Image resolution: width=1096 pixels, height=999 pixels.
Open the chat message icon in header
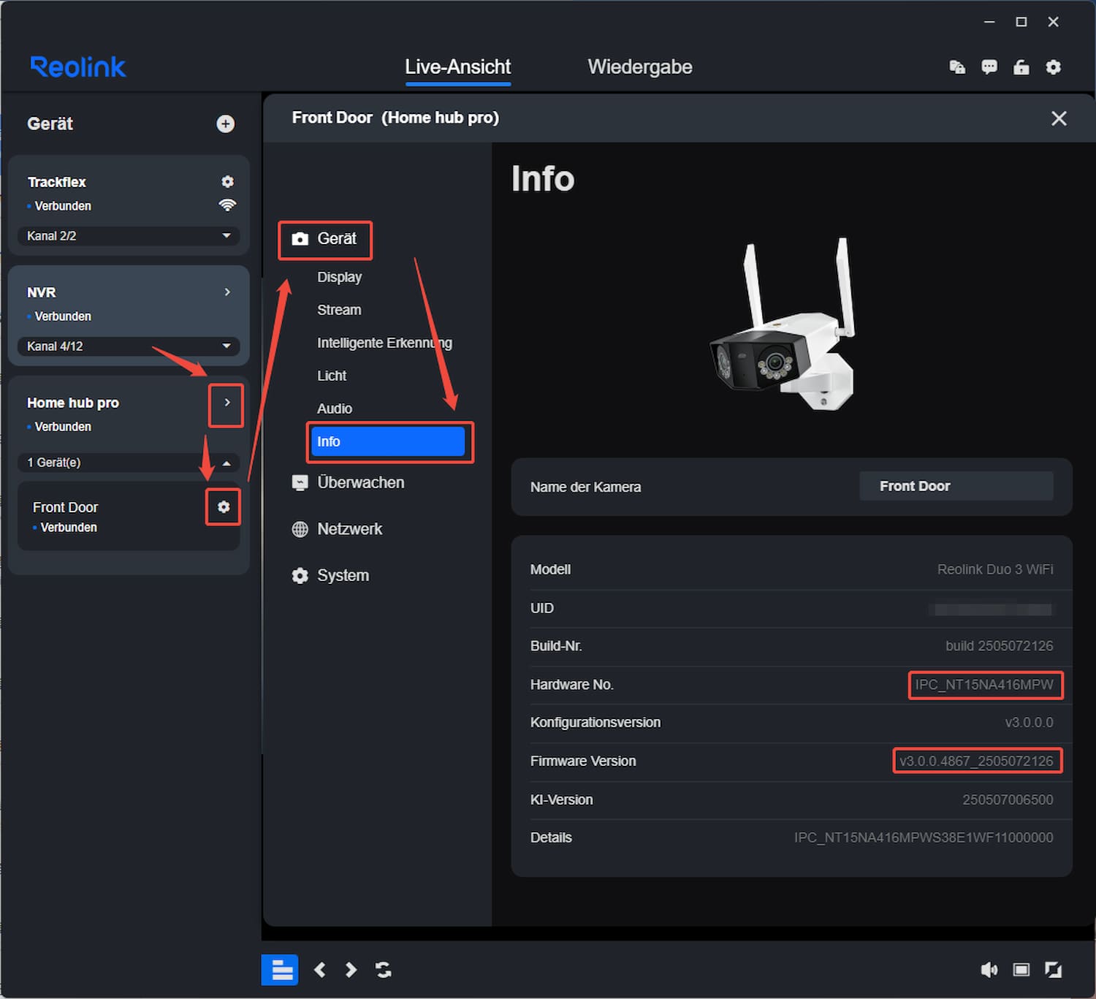(989, 67)
